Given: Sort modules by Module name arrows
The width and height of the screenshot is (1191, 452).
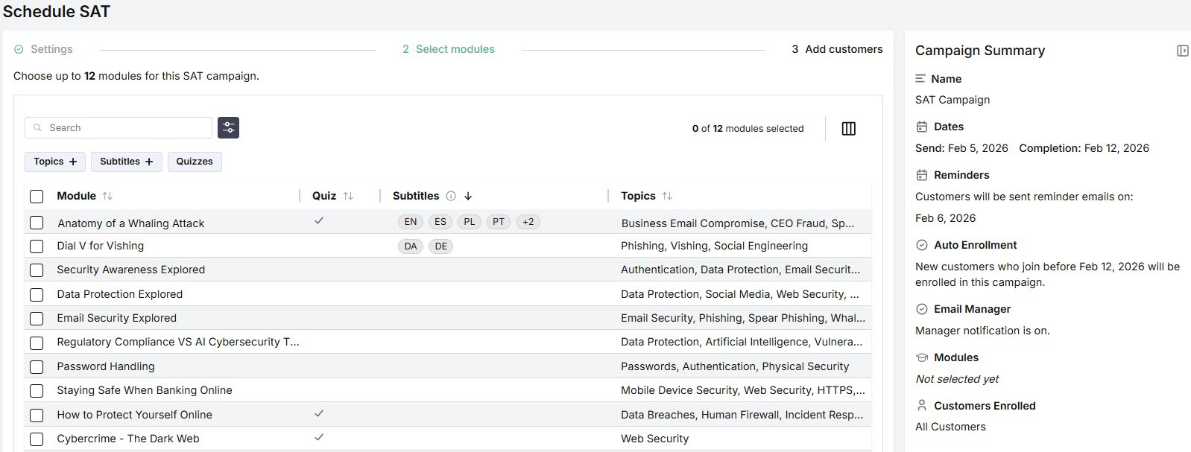Looking at the screenshot, I should point(107,197).
